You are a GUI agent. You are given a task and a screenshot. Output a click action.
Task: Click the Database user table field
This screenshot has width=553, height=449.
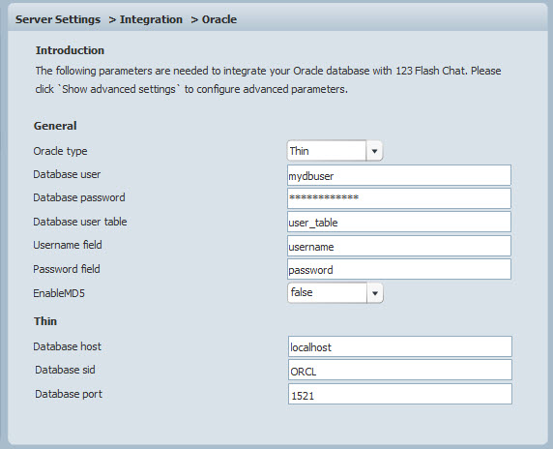point(399,222)
